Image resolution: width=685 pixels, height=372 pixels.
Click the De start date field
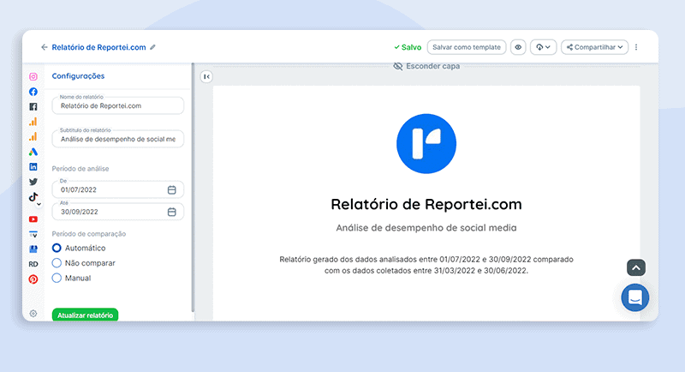click(x=118, y=189)
